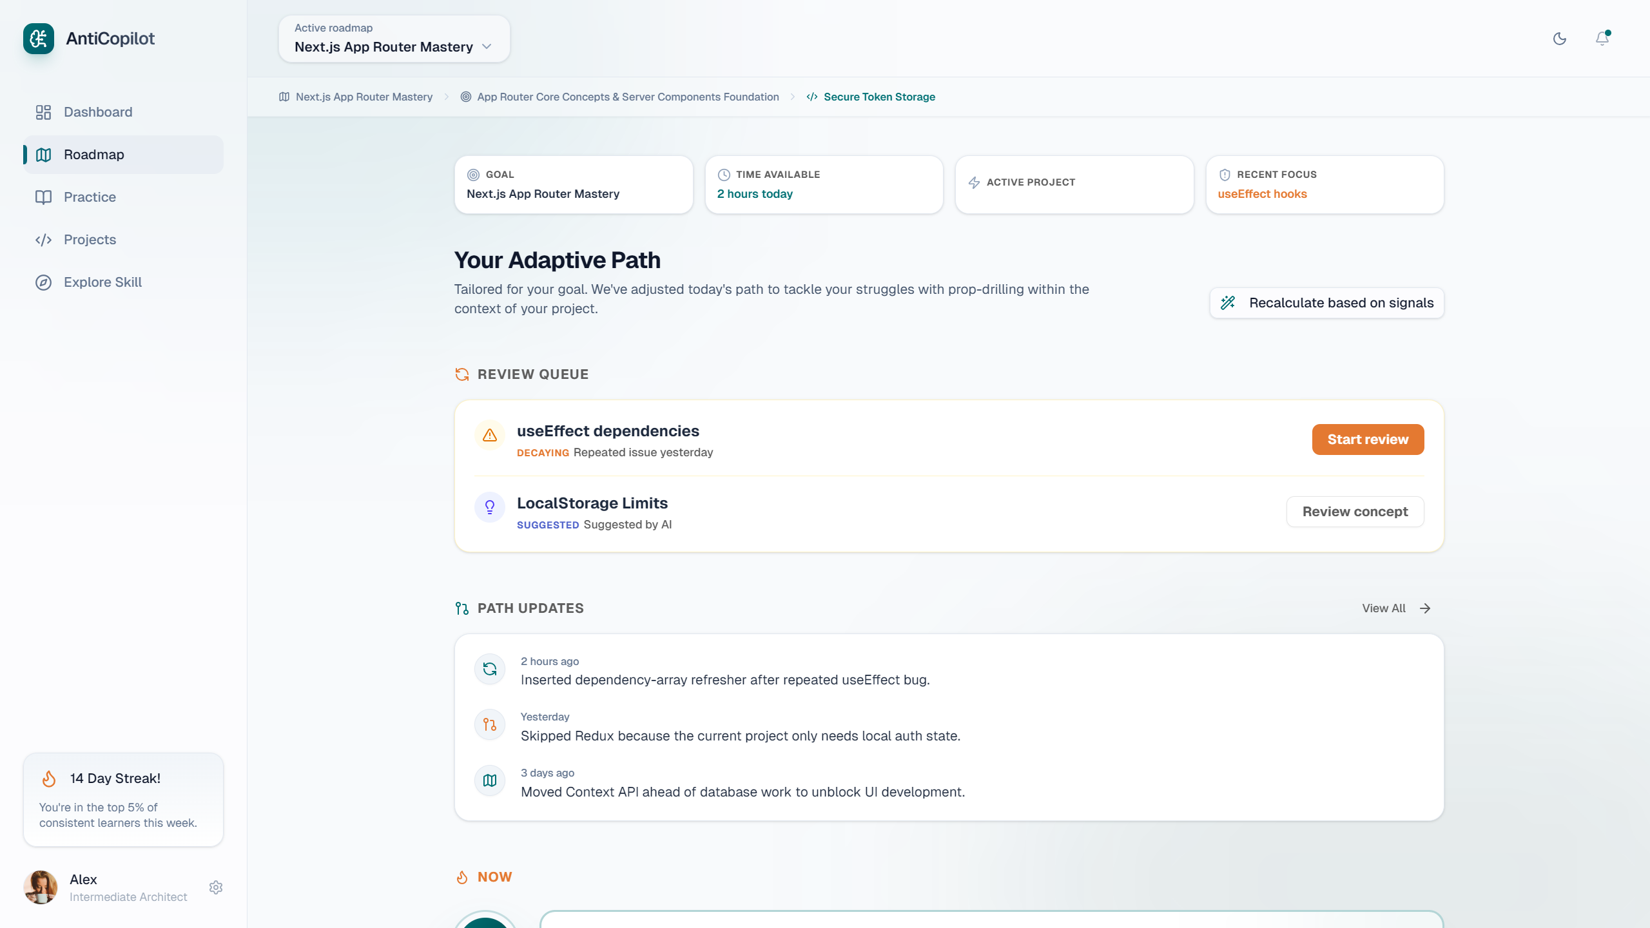This screenshot has width=1650, height=928.
Task: Go to Dashboard in the sidebar
Action: [x=124, y=112]
